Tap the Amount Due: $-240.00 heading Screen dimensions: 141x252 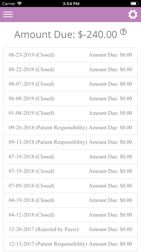65,34
